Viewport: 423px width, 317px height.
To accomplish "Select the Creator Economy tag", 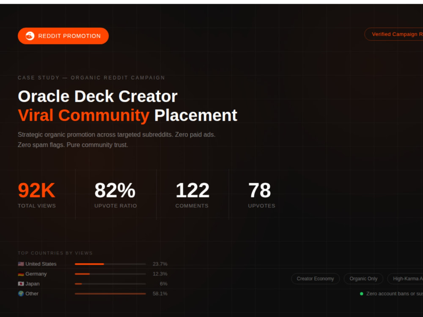I will (315, 279).
